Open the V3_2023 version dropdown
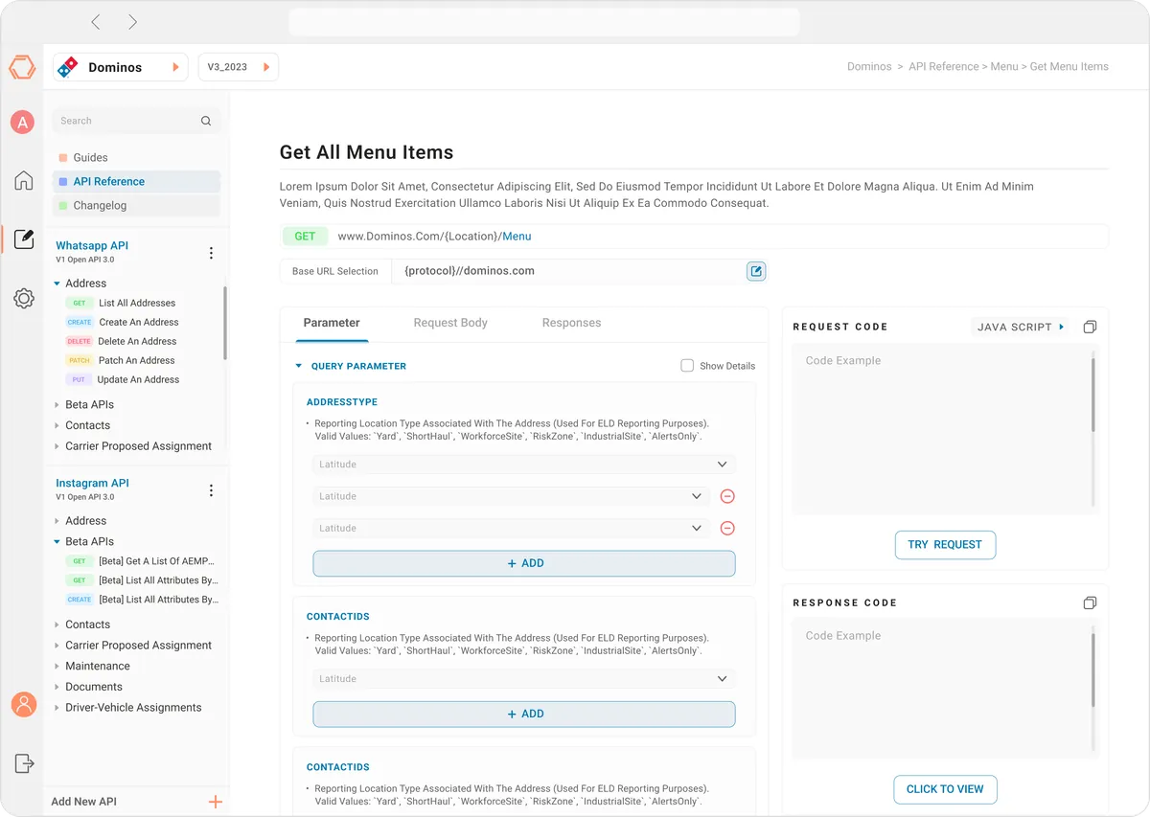The width and height of the screenshot is (1150, 817). click(238, 67)
